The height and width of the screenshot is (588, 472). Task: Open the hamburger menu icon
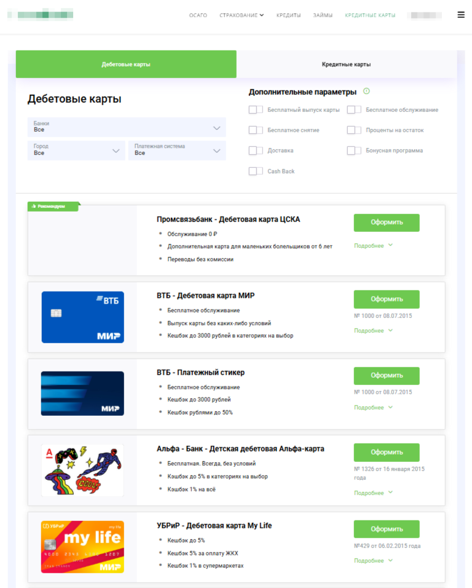(461, 15)
